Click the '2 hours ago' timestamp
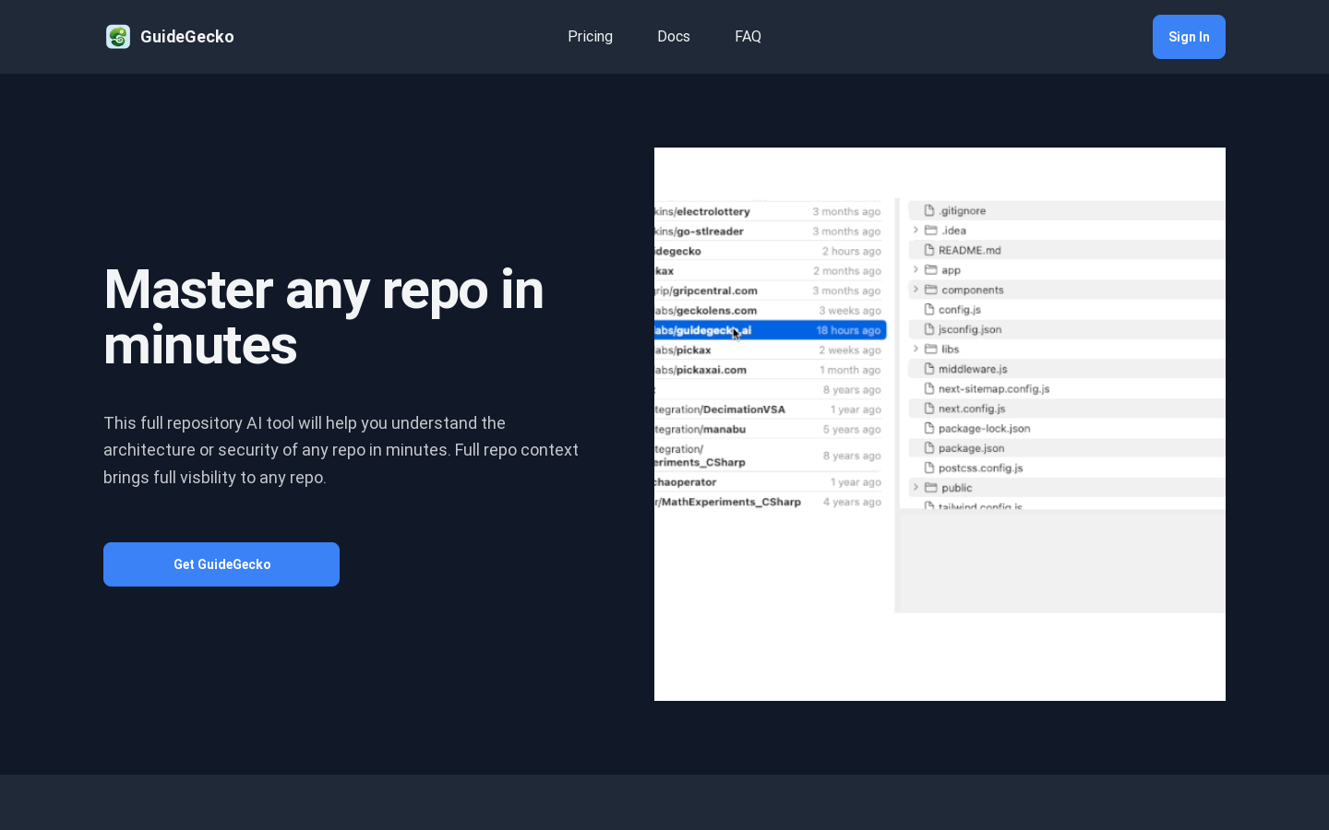 pos(852,251)
